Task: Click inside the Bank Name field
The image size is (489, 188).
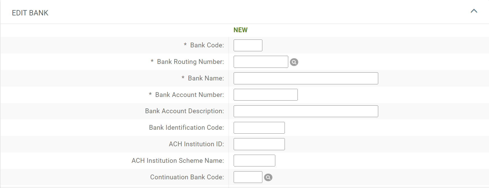Action: (x=305, y=78)
